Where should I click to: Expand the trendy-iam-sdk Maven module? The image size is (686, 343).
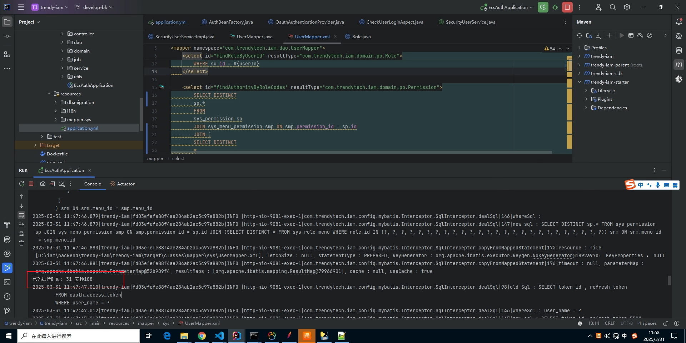click(x=580, y=73)
